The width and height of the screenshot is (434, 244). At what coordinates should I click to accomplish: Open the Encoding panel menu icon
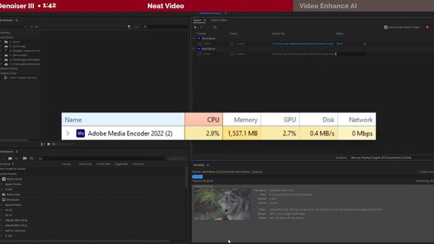coord(208,165)
